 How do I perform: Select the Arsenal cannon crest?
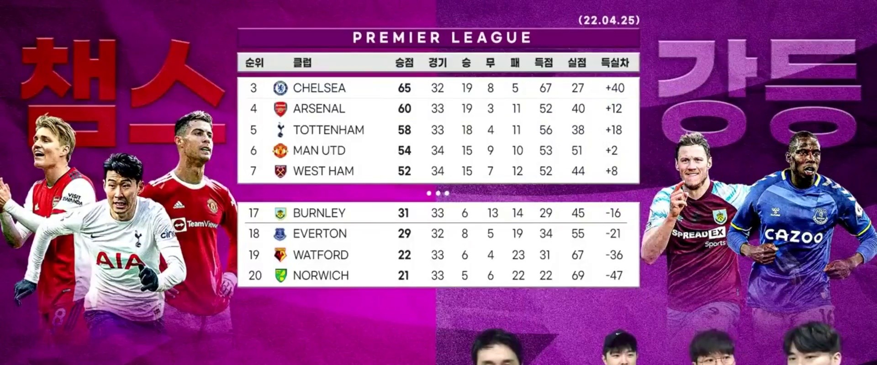tap(280, 109)
